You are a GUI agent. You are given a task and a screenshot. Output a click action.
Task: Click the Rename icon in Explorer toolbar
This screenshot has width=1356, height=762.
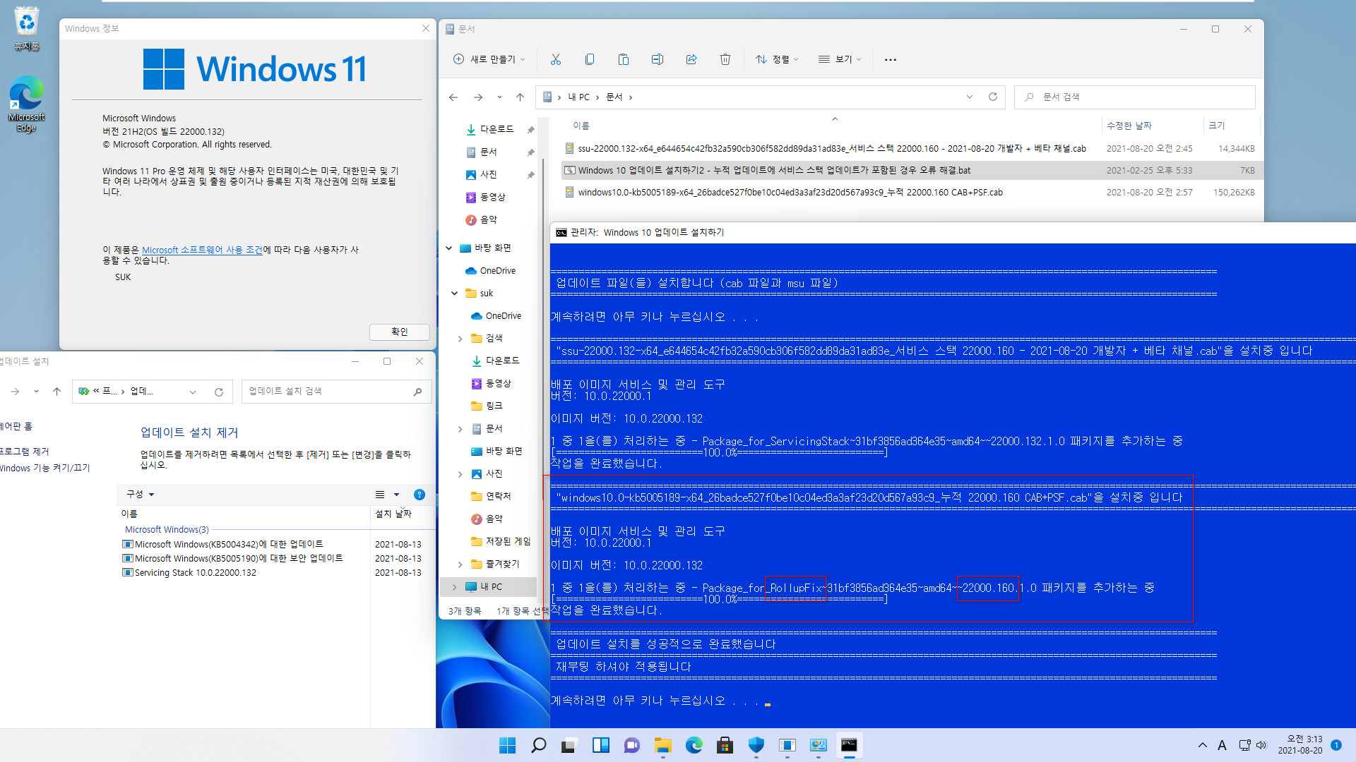pos(658,59)
